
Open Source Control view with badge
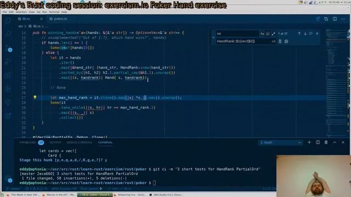tap(8, 48)
